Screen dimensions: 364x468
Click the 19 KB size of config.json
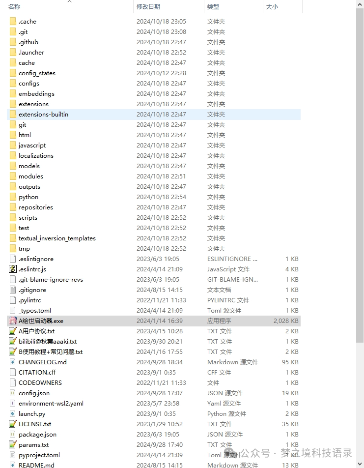coord(290,393)
